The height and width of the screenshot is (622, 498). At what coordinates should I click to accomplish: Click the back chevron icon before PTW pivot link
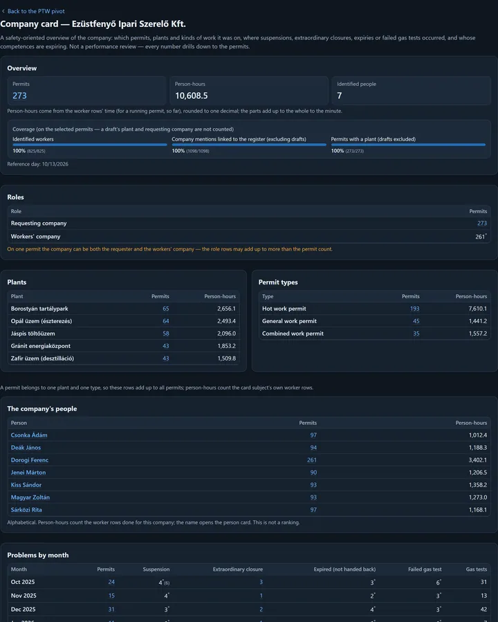pyautogui.click(x=3, y=11)
